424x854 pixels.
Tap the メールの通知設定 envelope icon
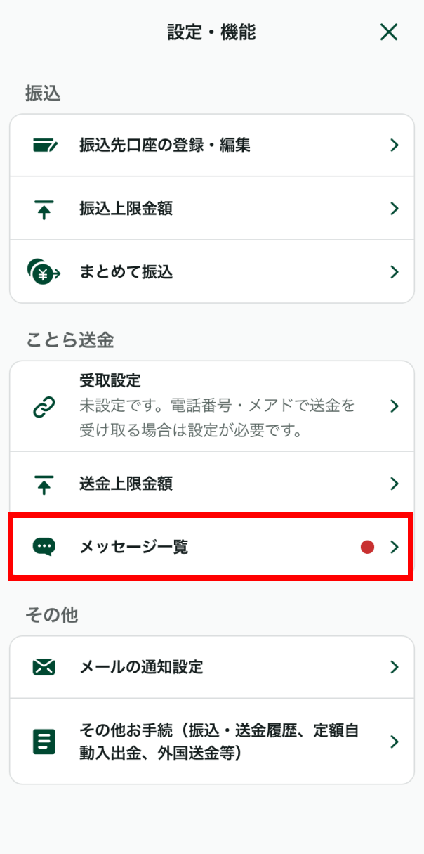click(x=44, y=667)
